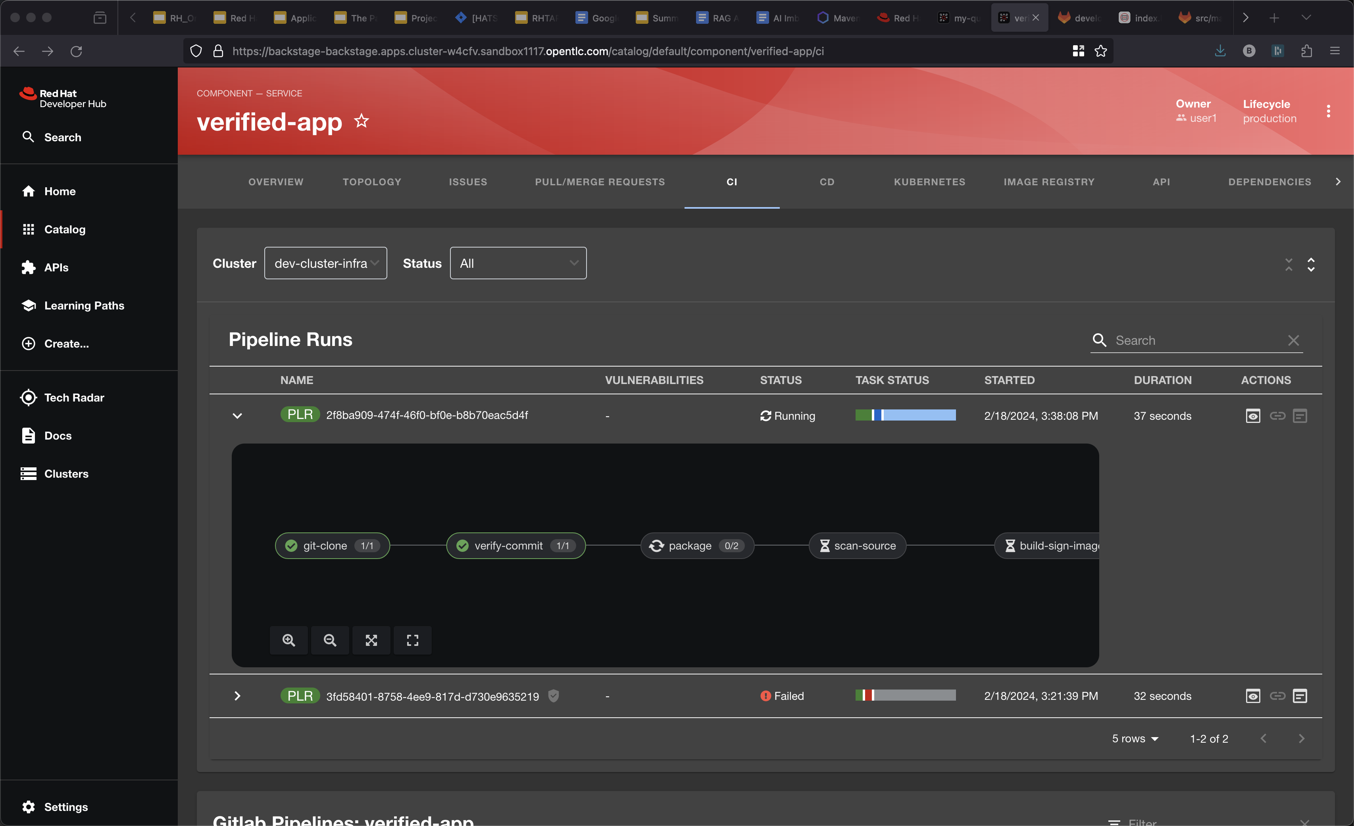Expand the 3fd58401 pipeline run row
1354x826 pixels.
click(x=237, y=696)
